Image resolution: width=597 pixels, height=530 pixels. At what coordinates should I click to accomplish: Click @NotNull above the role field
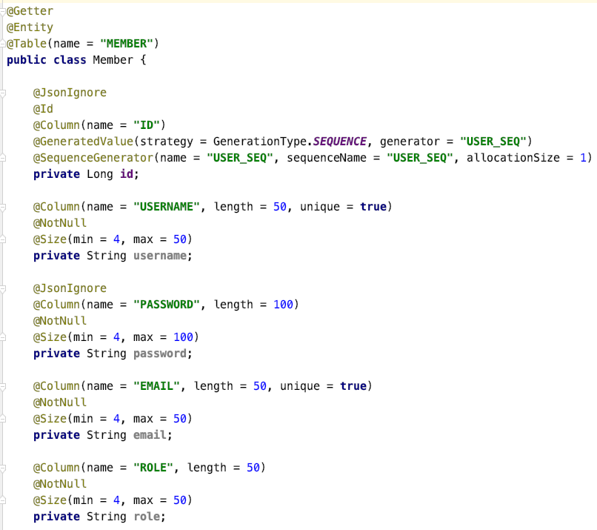(60, 484)
